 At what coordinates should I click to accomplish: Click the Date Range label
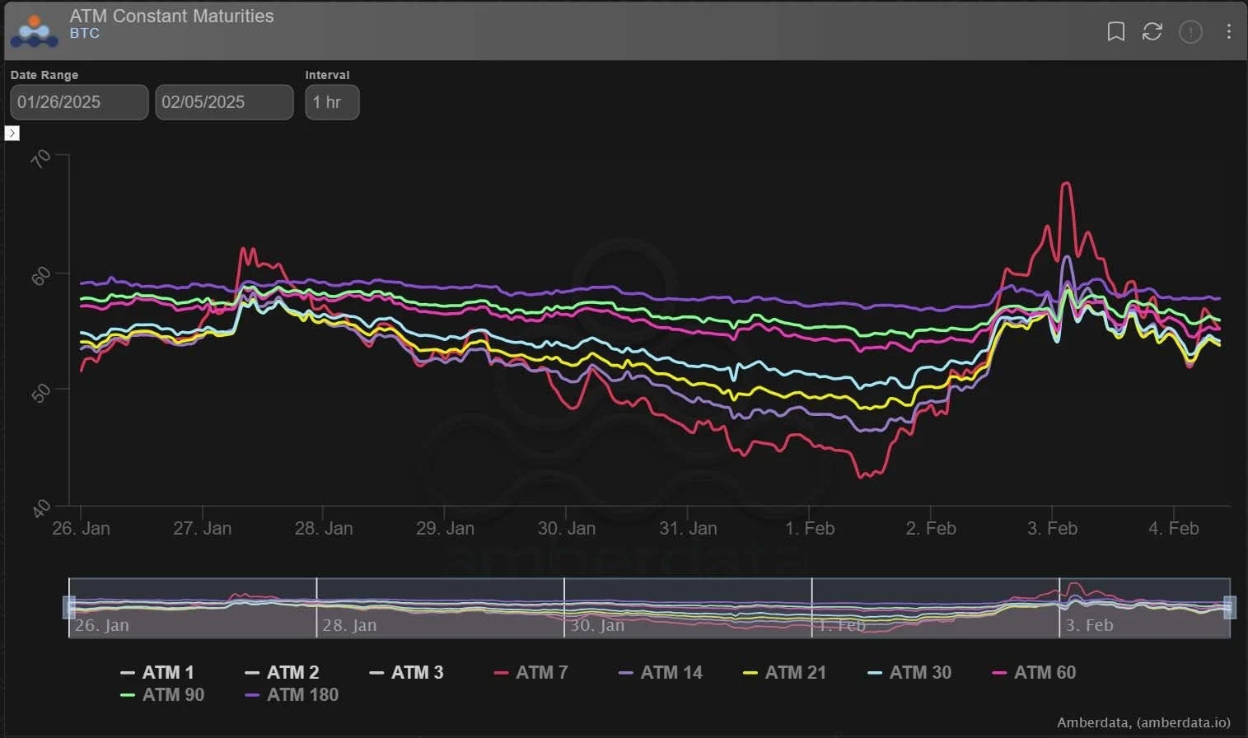point(44,75)
